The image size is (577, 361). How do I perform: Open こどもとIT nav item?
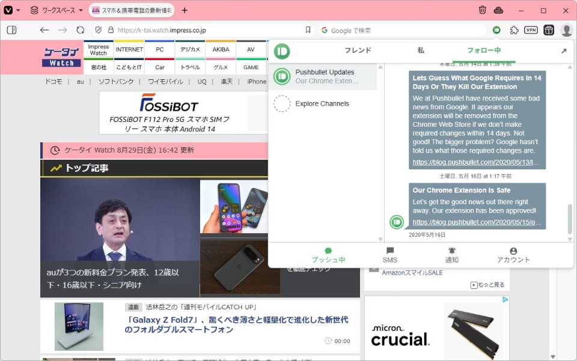[129, 67]
